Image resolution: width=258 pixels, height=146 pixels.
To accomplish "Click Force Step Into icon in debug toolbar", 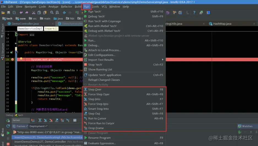I will (x=51, y=120).
